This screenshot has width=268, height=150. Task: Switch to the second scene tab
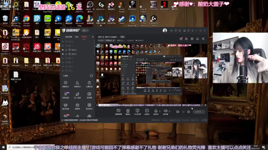click(77, 37)
